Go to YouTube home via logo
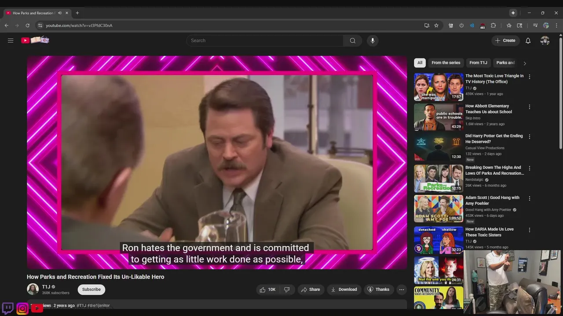Image resolution: width=563 pixels, height=316 pixels. point(35,40)
